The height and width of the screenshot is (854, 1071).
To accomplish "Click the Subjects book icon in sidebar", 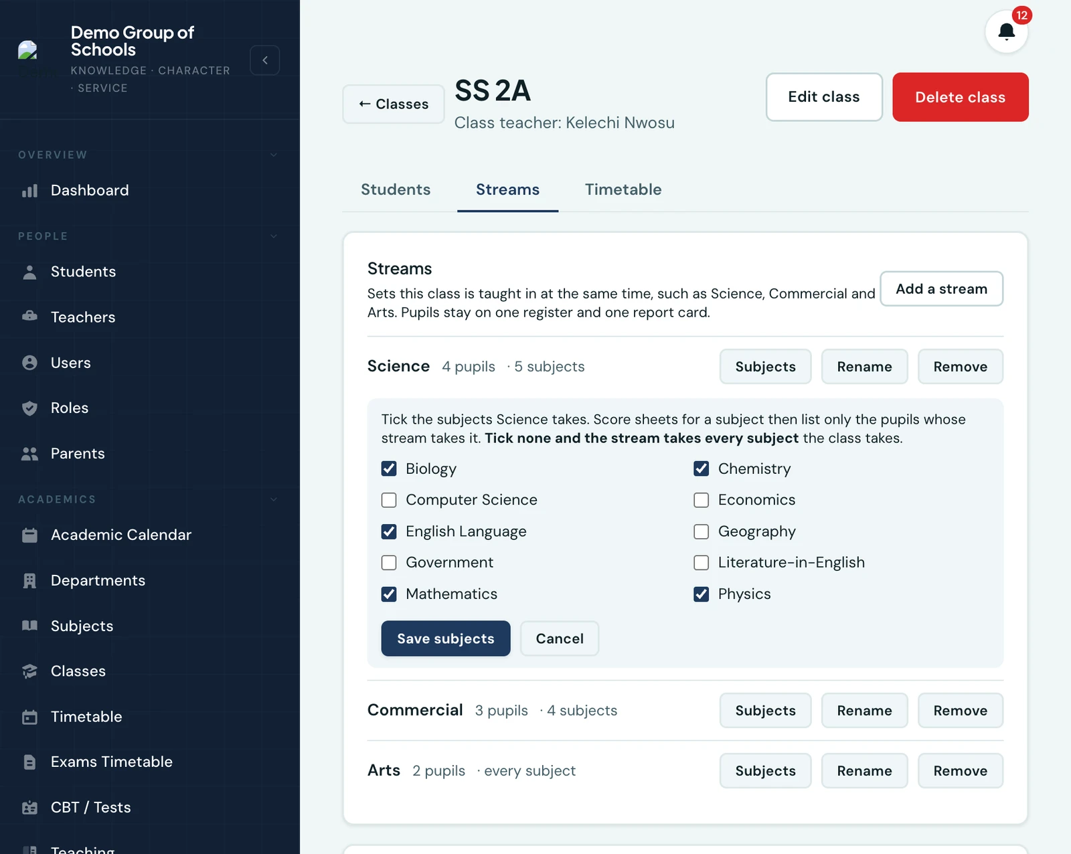I will click(29, 626).
